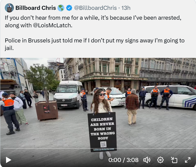Click the globe emoji beside the name
The image size is (196, 167).
[x=61, y=8]
